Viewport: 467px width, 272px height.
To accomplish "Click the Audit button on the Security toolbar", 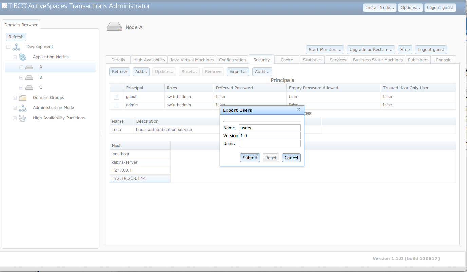I will [x=262, y=71].
